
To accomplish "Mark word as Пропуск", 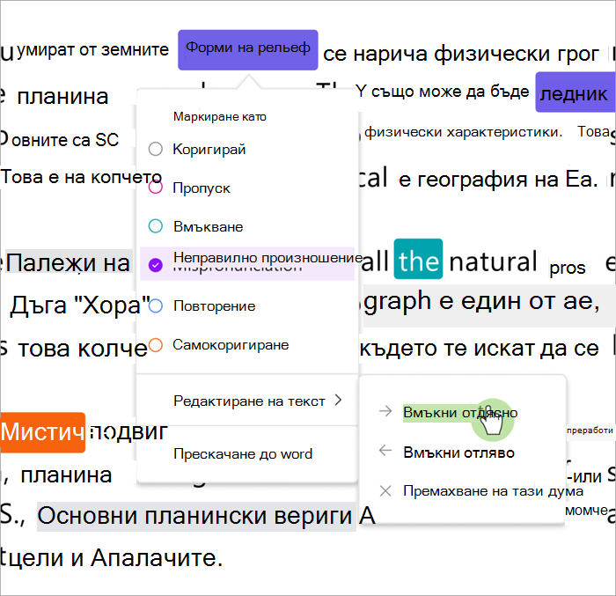I will pos(156,188).
